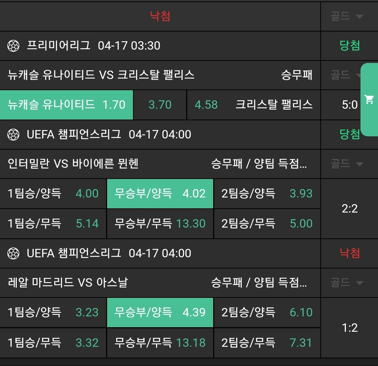Choose 2팀승/양득 at 6.10 odds
The width and height of the screenshot is (378, 366).
[x=267, y=312]
